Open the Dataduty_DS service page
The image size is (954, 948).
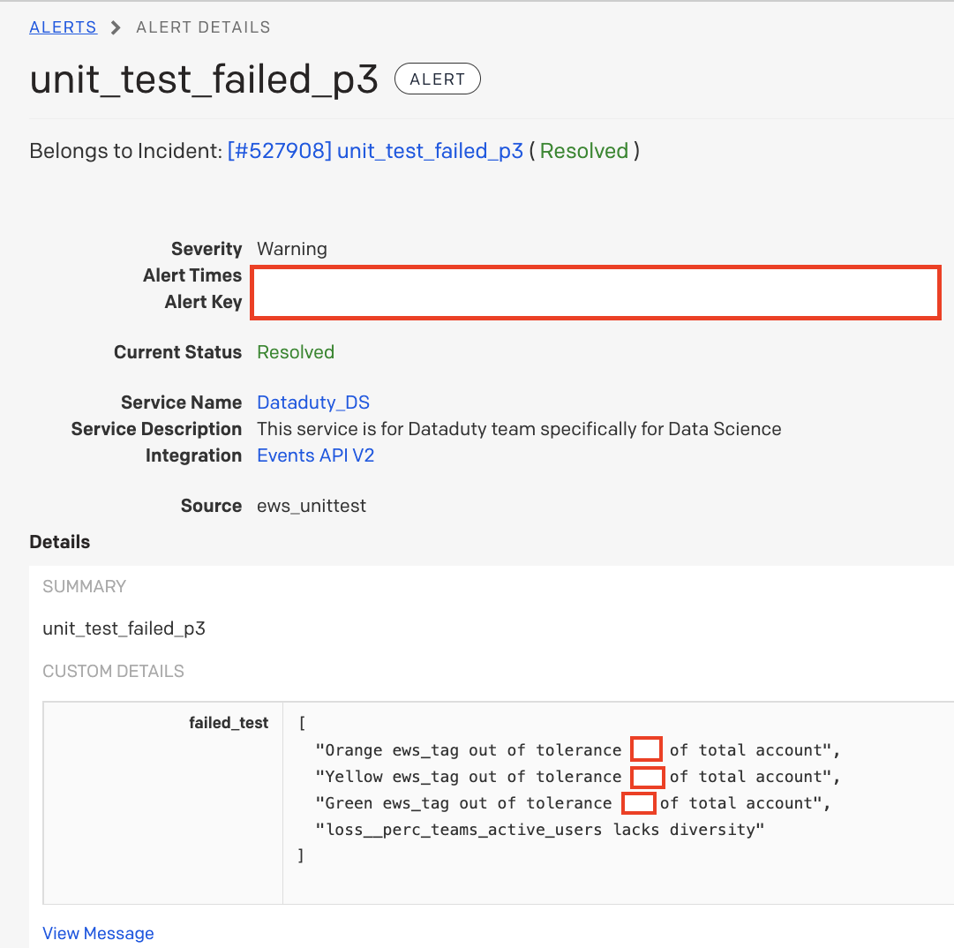tap(313, 403)
